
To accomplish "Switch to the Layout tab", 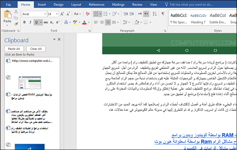I will [76, 5].
